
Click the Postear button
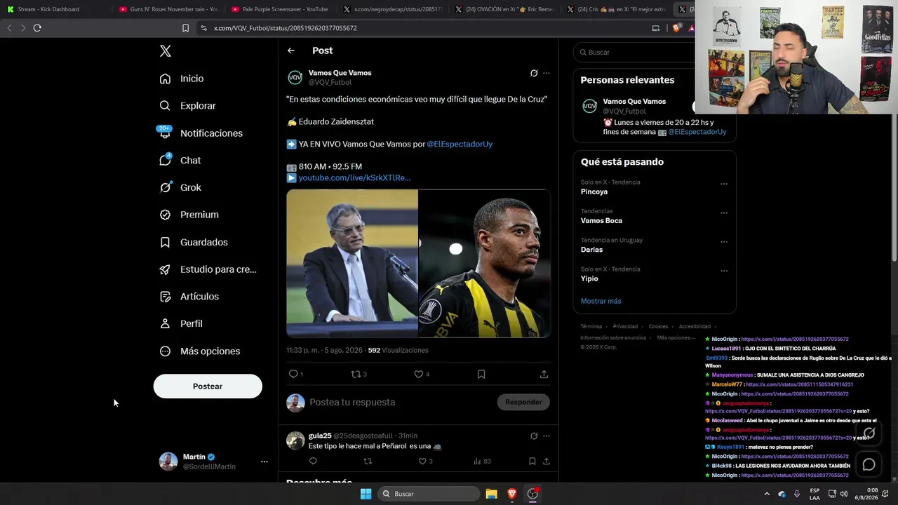tap(208, 386)
